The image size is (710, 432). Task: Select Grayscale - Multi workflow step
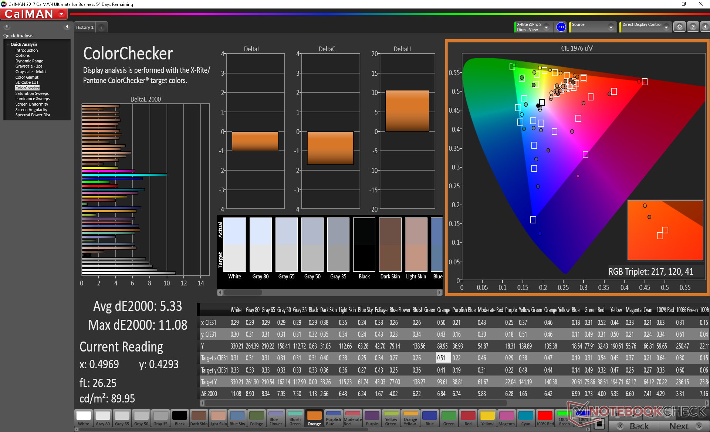(30, 72)
